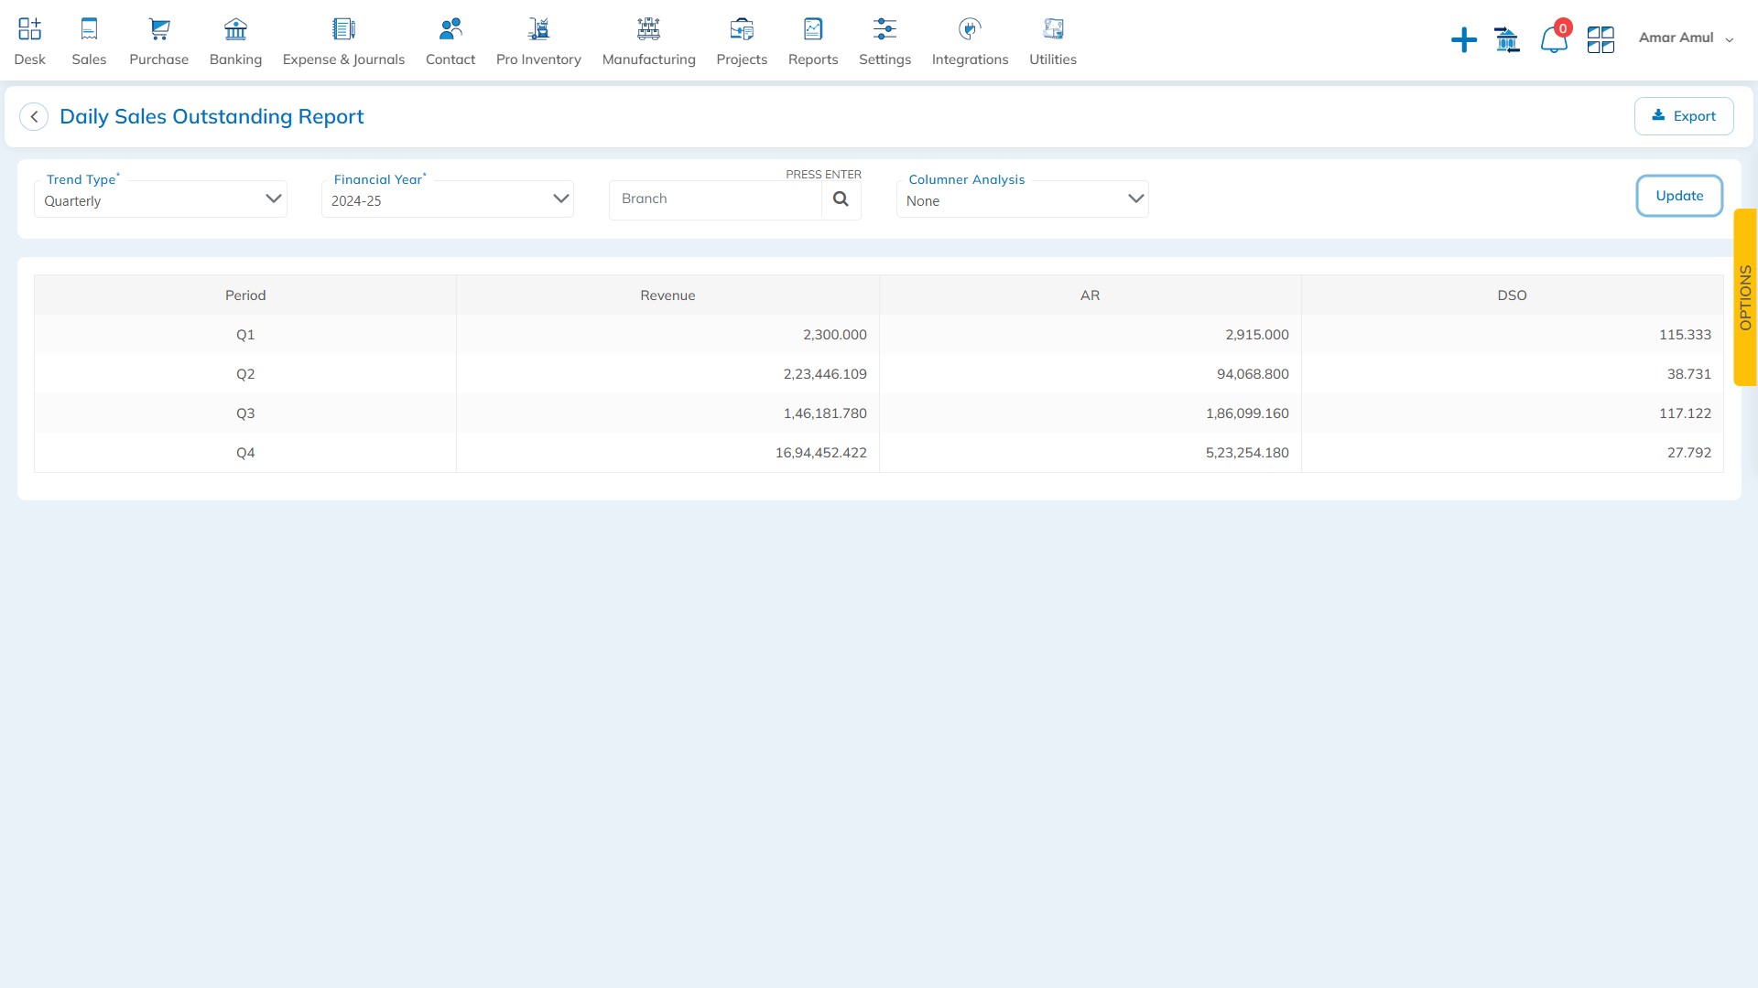Click AR value 2,915.000

click(x=1256, y=335)
